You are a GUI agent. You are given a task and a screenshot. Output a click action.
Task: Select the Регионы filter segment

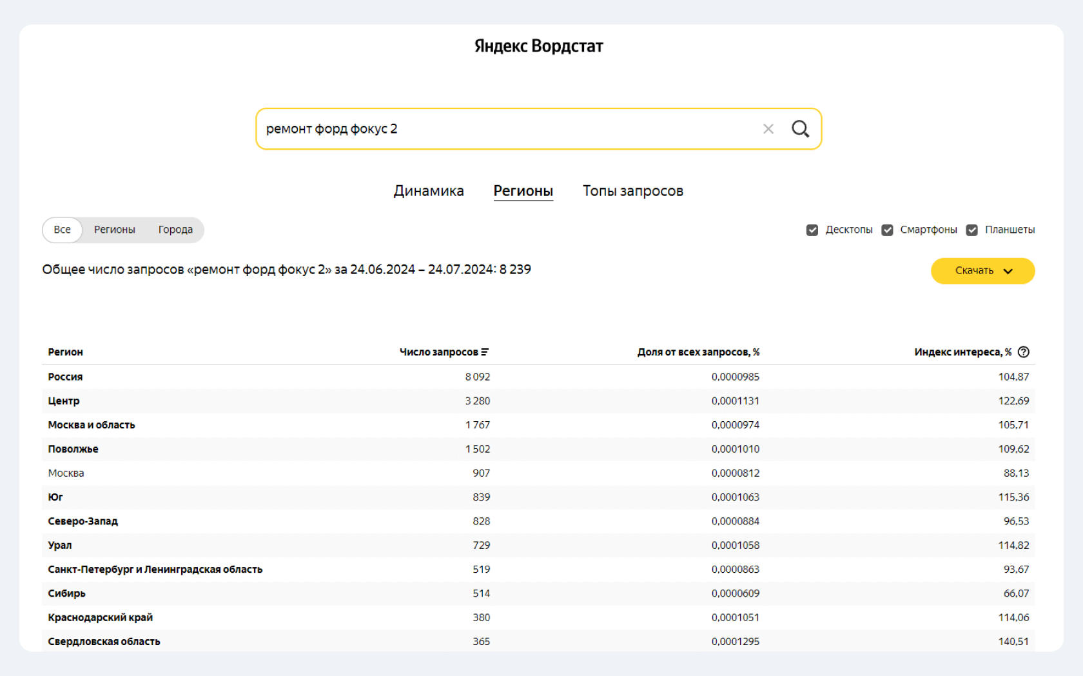tap(115, 230)
